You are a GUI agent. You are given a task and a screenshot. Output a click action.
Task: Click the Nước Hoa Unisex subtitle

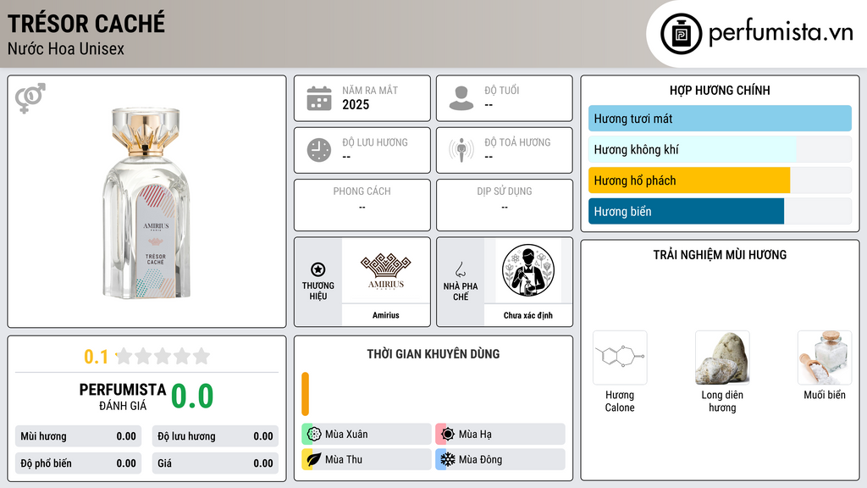point(66,48)
